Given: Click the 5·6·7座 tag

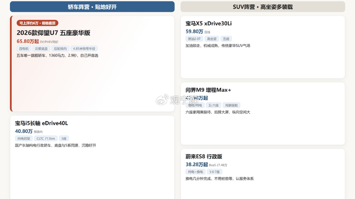Looking at the screenshot, I should 215,172.
